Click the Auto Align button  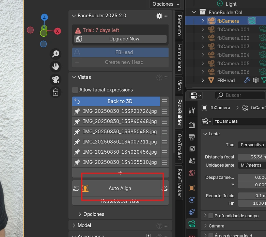pyautogui.click(x=120, y=188)
